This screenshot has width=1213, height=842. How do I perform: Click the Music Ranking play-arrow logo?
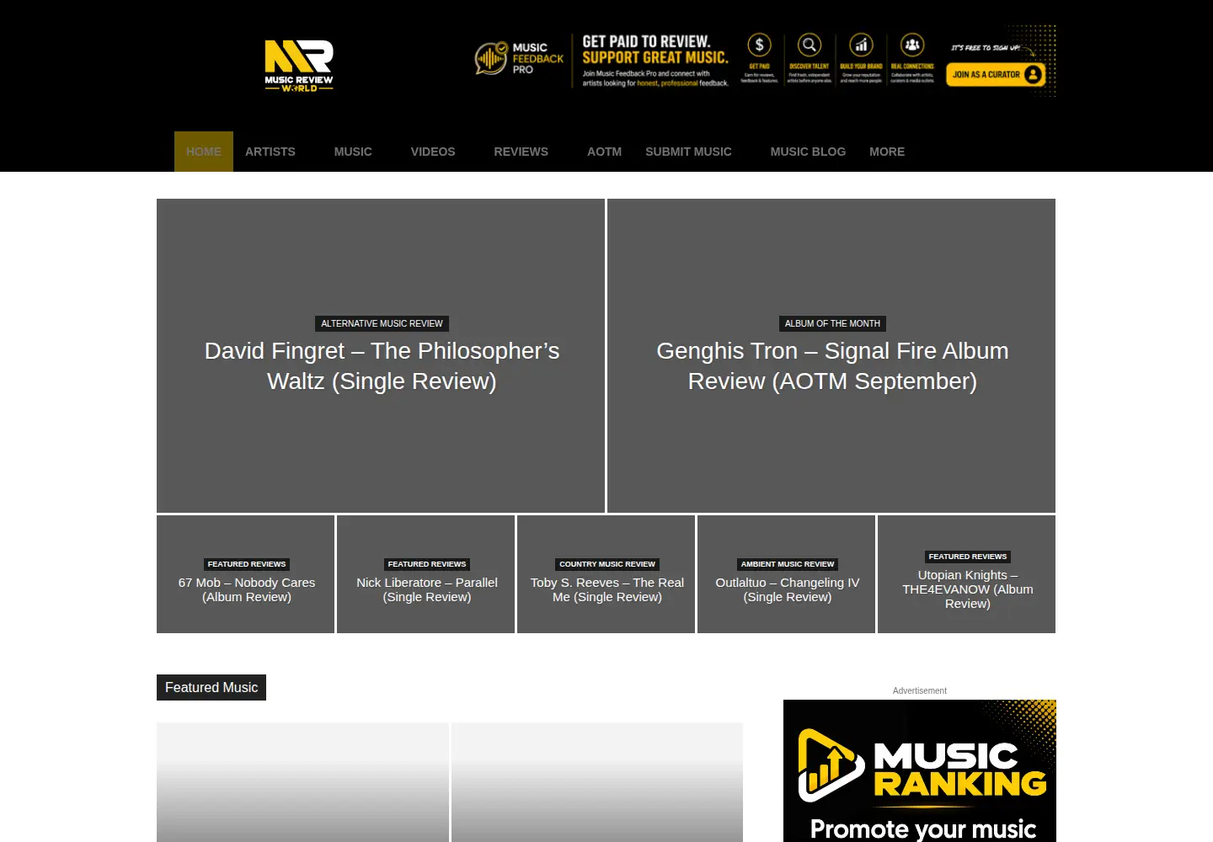(x=831, y=765)
